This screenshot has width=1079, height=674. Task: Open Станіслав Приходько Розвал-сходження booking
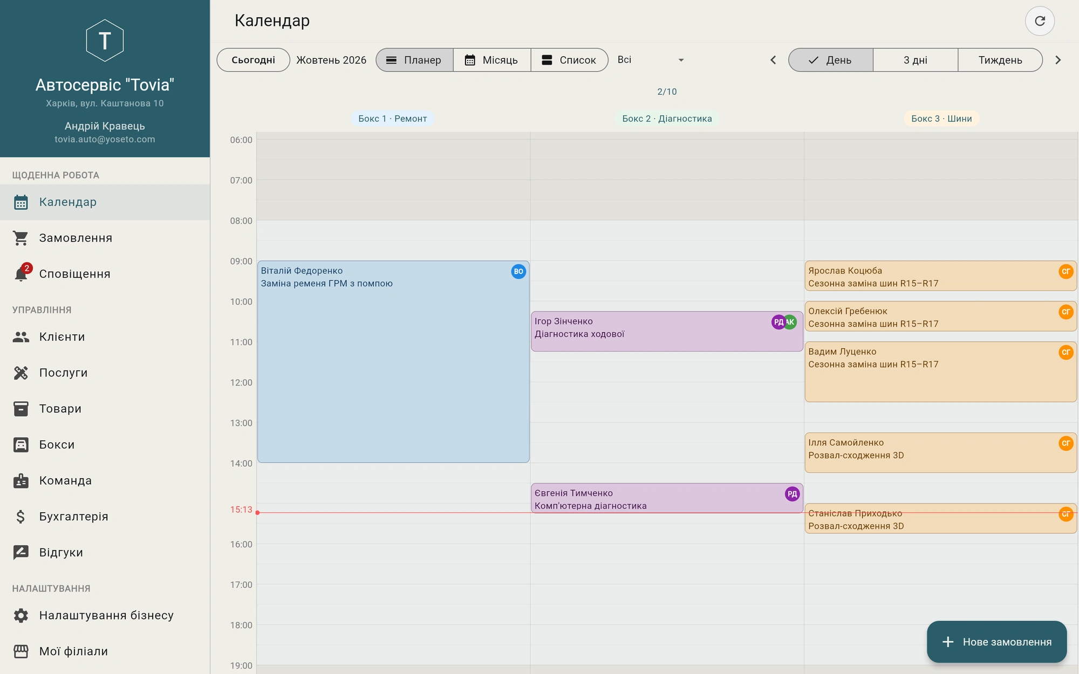pos(940,519)
